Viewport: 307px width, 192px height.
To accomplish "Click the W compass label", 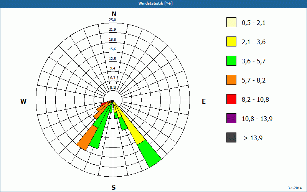I will click(23, 101).
